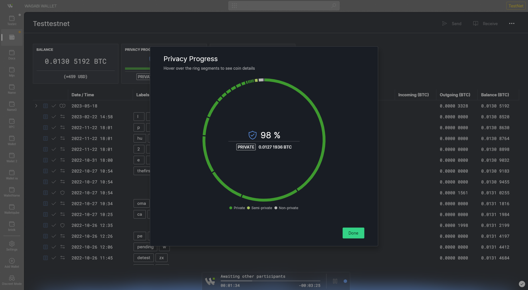Click the transfer arrows icon on the 2022-10-31 row
The image size is (528, 290).
pyautogui.click(x=63, y=160)
